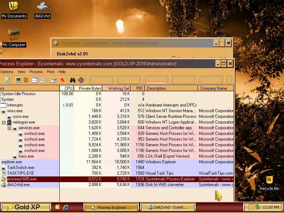Image resolution: width=284 pixels, height=213 pixels.
Task: Open the Process menu
Action: [36, 72]
